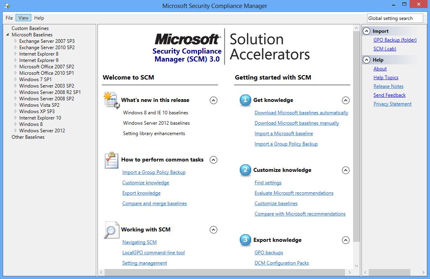The height and width of the screenshot is (279, 430).
Task: Expand the Microsoft Office 2007 SP2 node
Action: tap(16, 66)
